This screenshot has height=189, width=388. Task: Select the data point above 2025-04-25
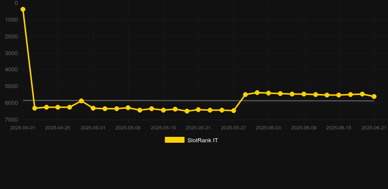[x=58, y=107]
